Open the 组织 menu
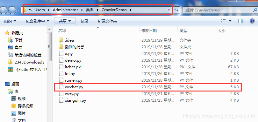The height and width of the screenshot is (122, 258). pyautogui.click(x=10, y=21)
